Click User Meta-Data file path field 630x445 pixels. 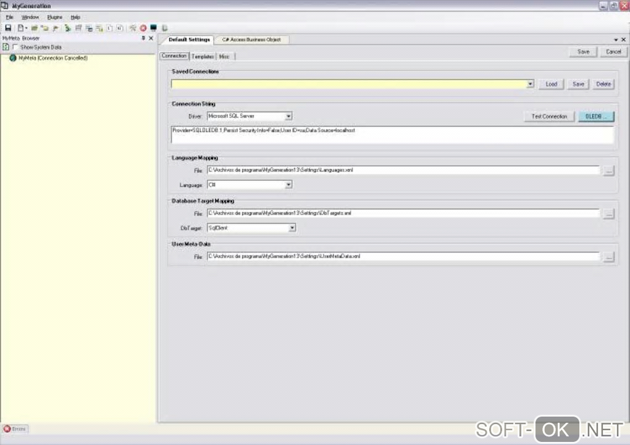click(x=403, y=256)
